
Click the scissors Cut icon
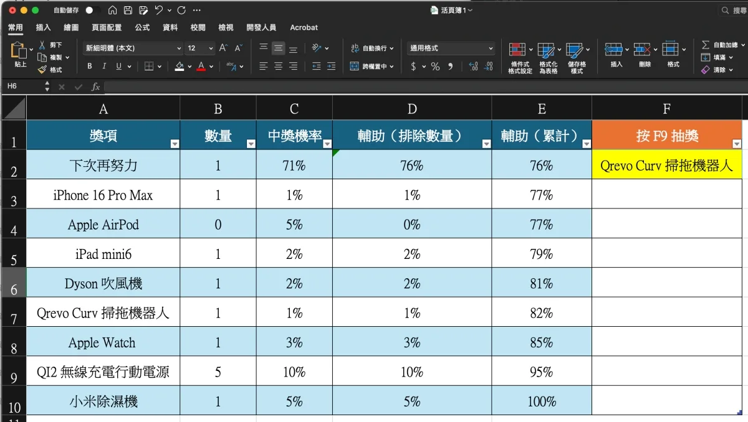pos(42,45)
